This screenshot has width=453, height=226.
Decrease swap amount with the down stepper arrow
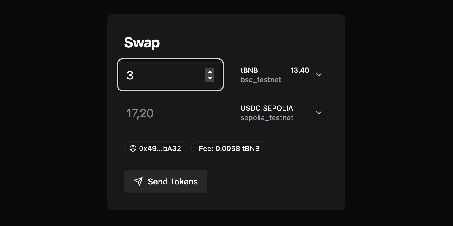[210, 78]
